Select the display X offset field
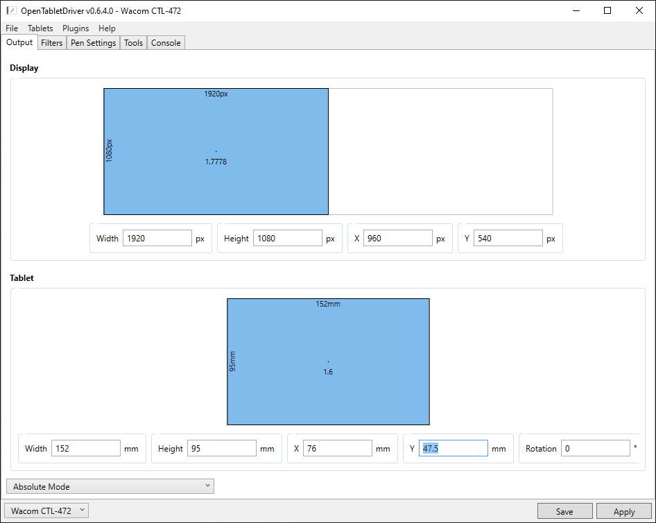The image size is (656, 523). coord(397,239)
